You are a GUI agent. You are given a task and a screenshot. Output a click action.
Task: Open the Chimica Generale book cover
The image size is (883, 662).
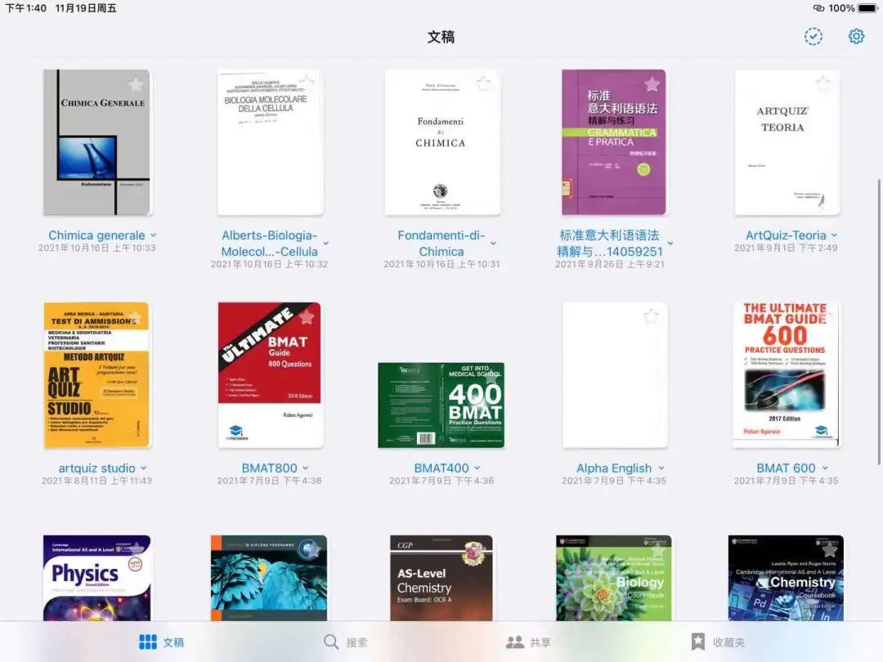pos(96,142)
